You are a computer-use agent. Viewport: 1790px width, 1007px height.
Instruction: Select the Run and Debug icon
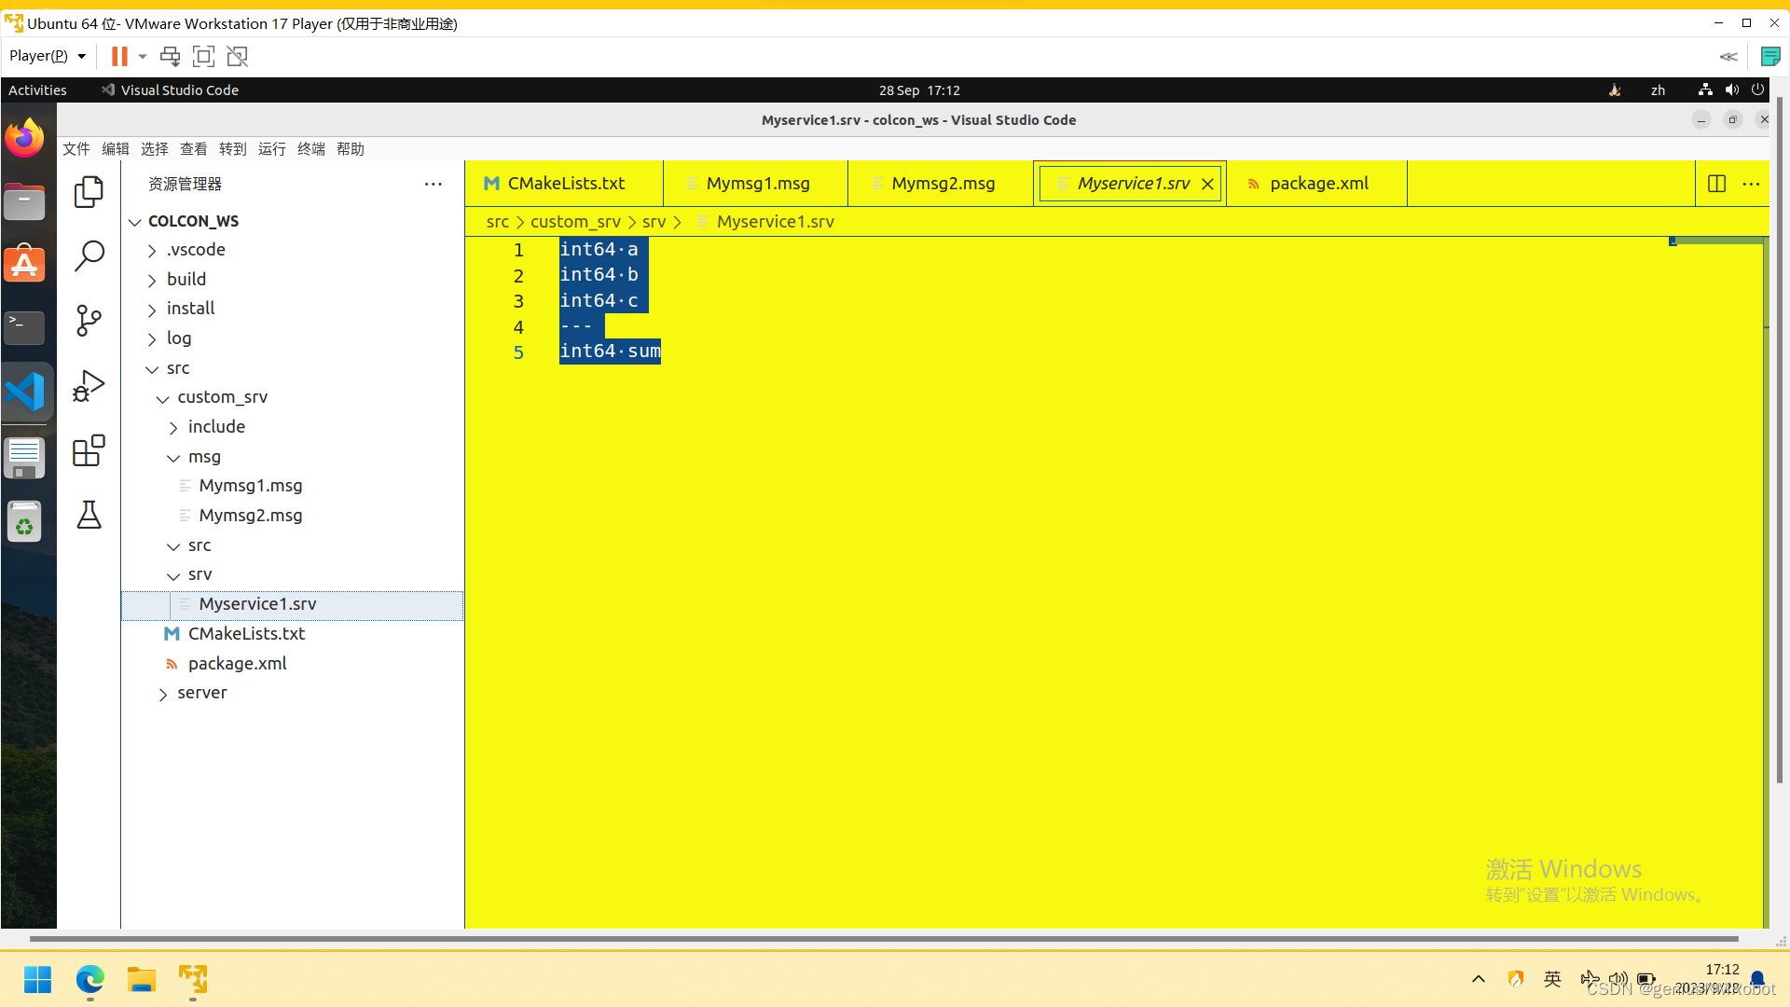click(89, 385)
